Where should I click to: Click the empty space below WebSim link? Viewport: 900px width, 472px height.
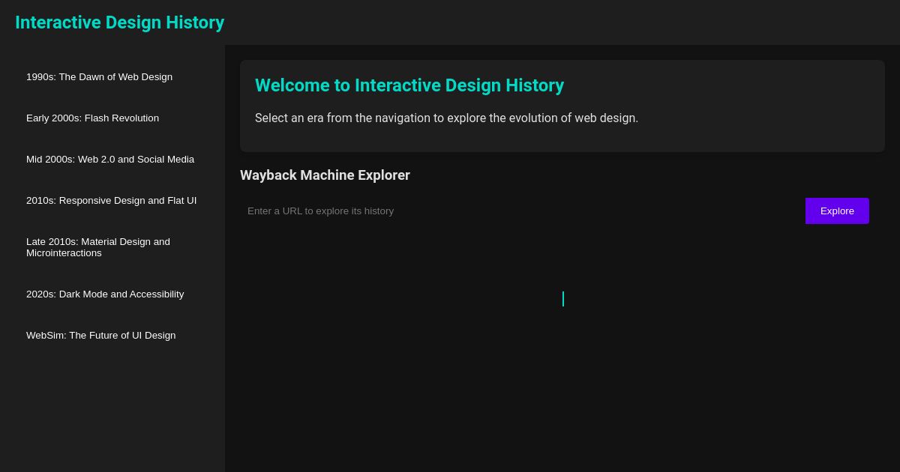tap(112, 375)
